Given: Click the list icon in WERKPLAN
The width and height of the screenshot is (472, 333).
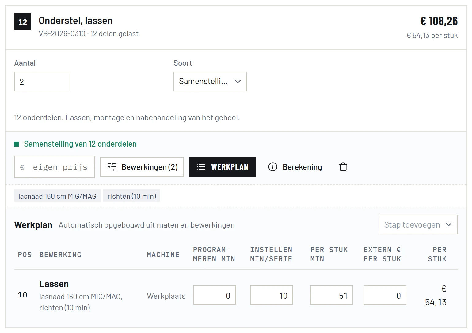Looking at the screenshot, I should click(x=201, y=167).
